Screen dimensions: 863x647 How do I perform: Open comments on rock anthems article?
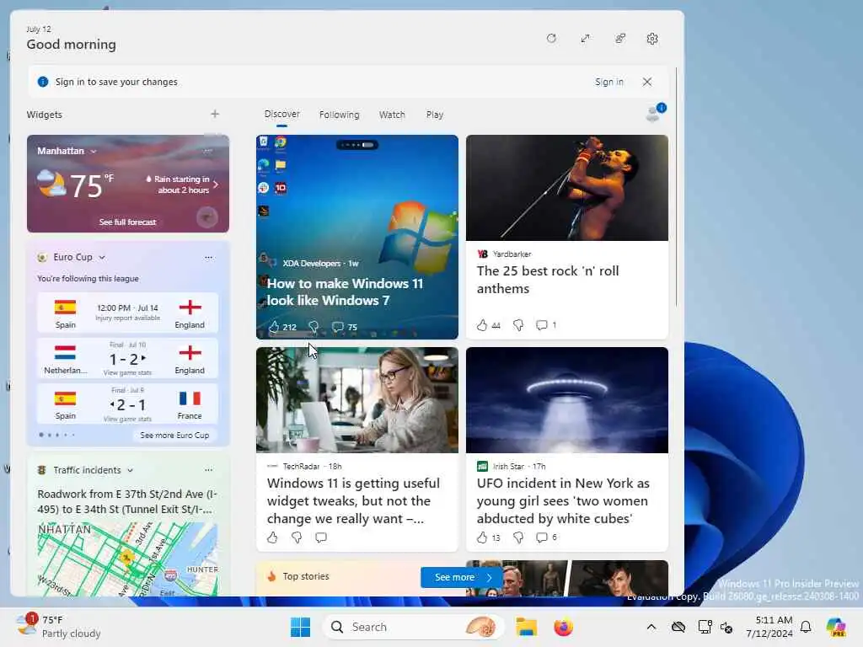tap(542, 325)
